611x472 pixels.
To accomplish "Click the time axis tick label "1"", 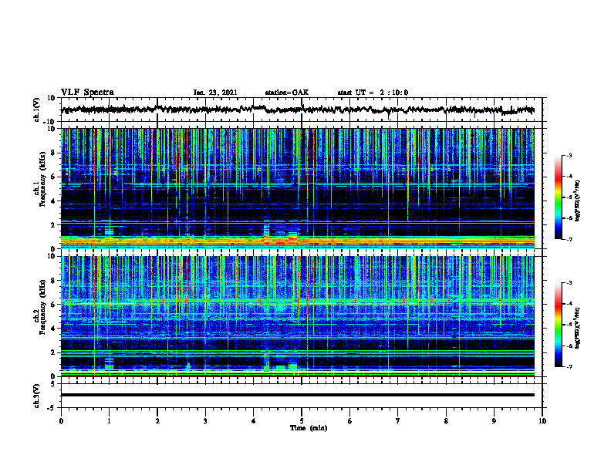I will click(x=109, y=421).
